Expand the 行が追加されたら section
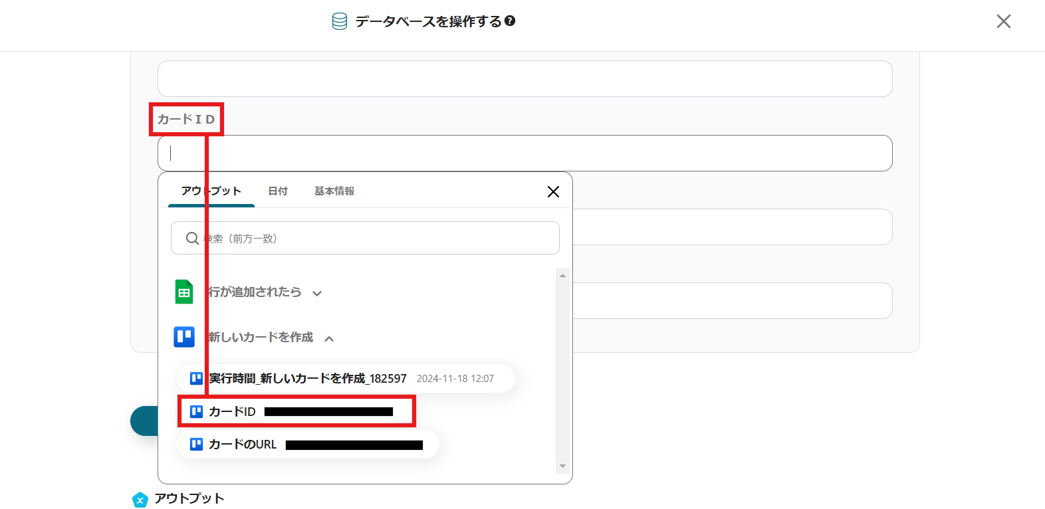This screenshot has height=509, width=1045. [x=317, y=293]
